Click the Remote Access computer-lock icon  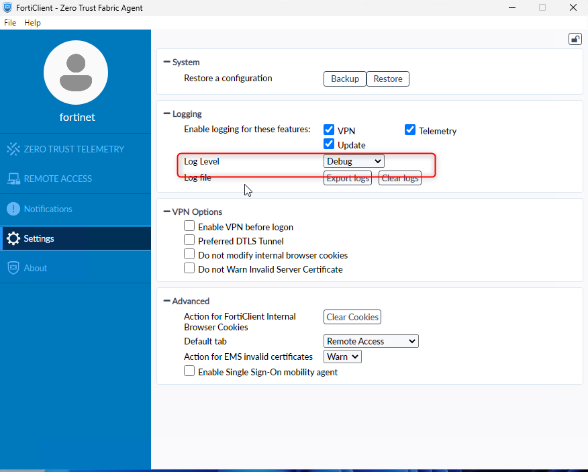point(13,179)
